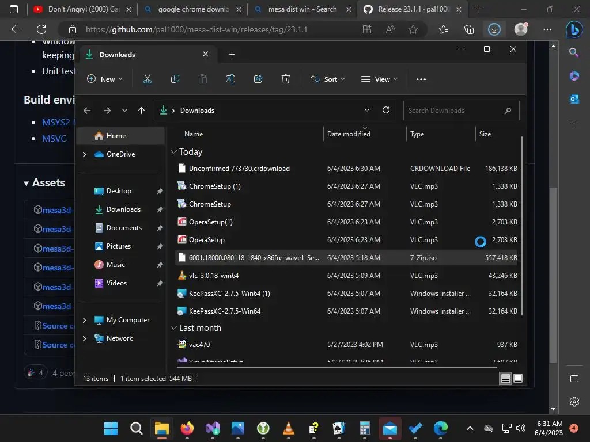Viewport: 590px width, 442px height.
Task: Open Edge sidebar settings gear
Action: (x=574, y=402)
